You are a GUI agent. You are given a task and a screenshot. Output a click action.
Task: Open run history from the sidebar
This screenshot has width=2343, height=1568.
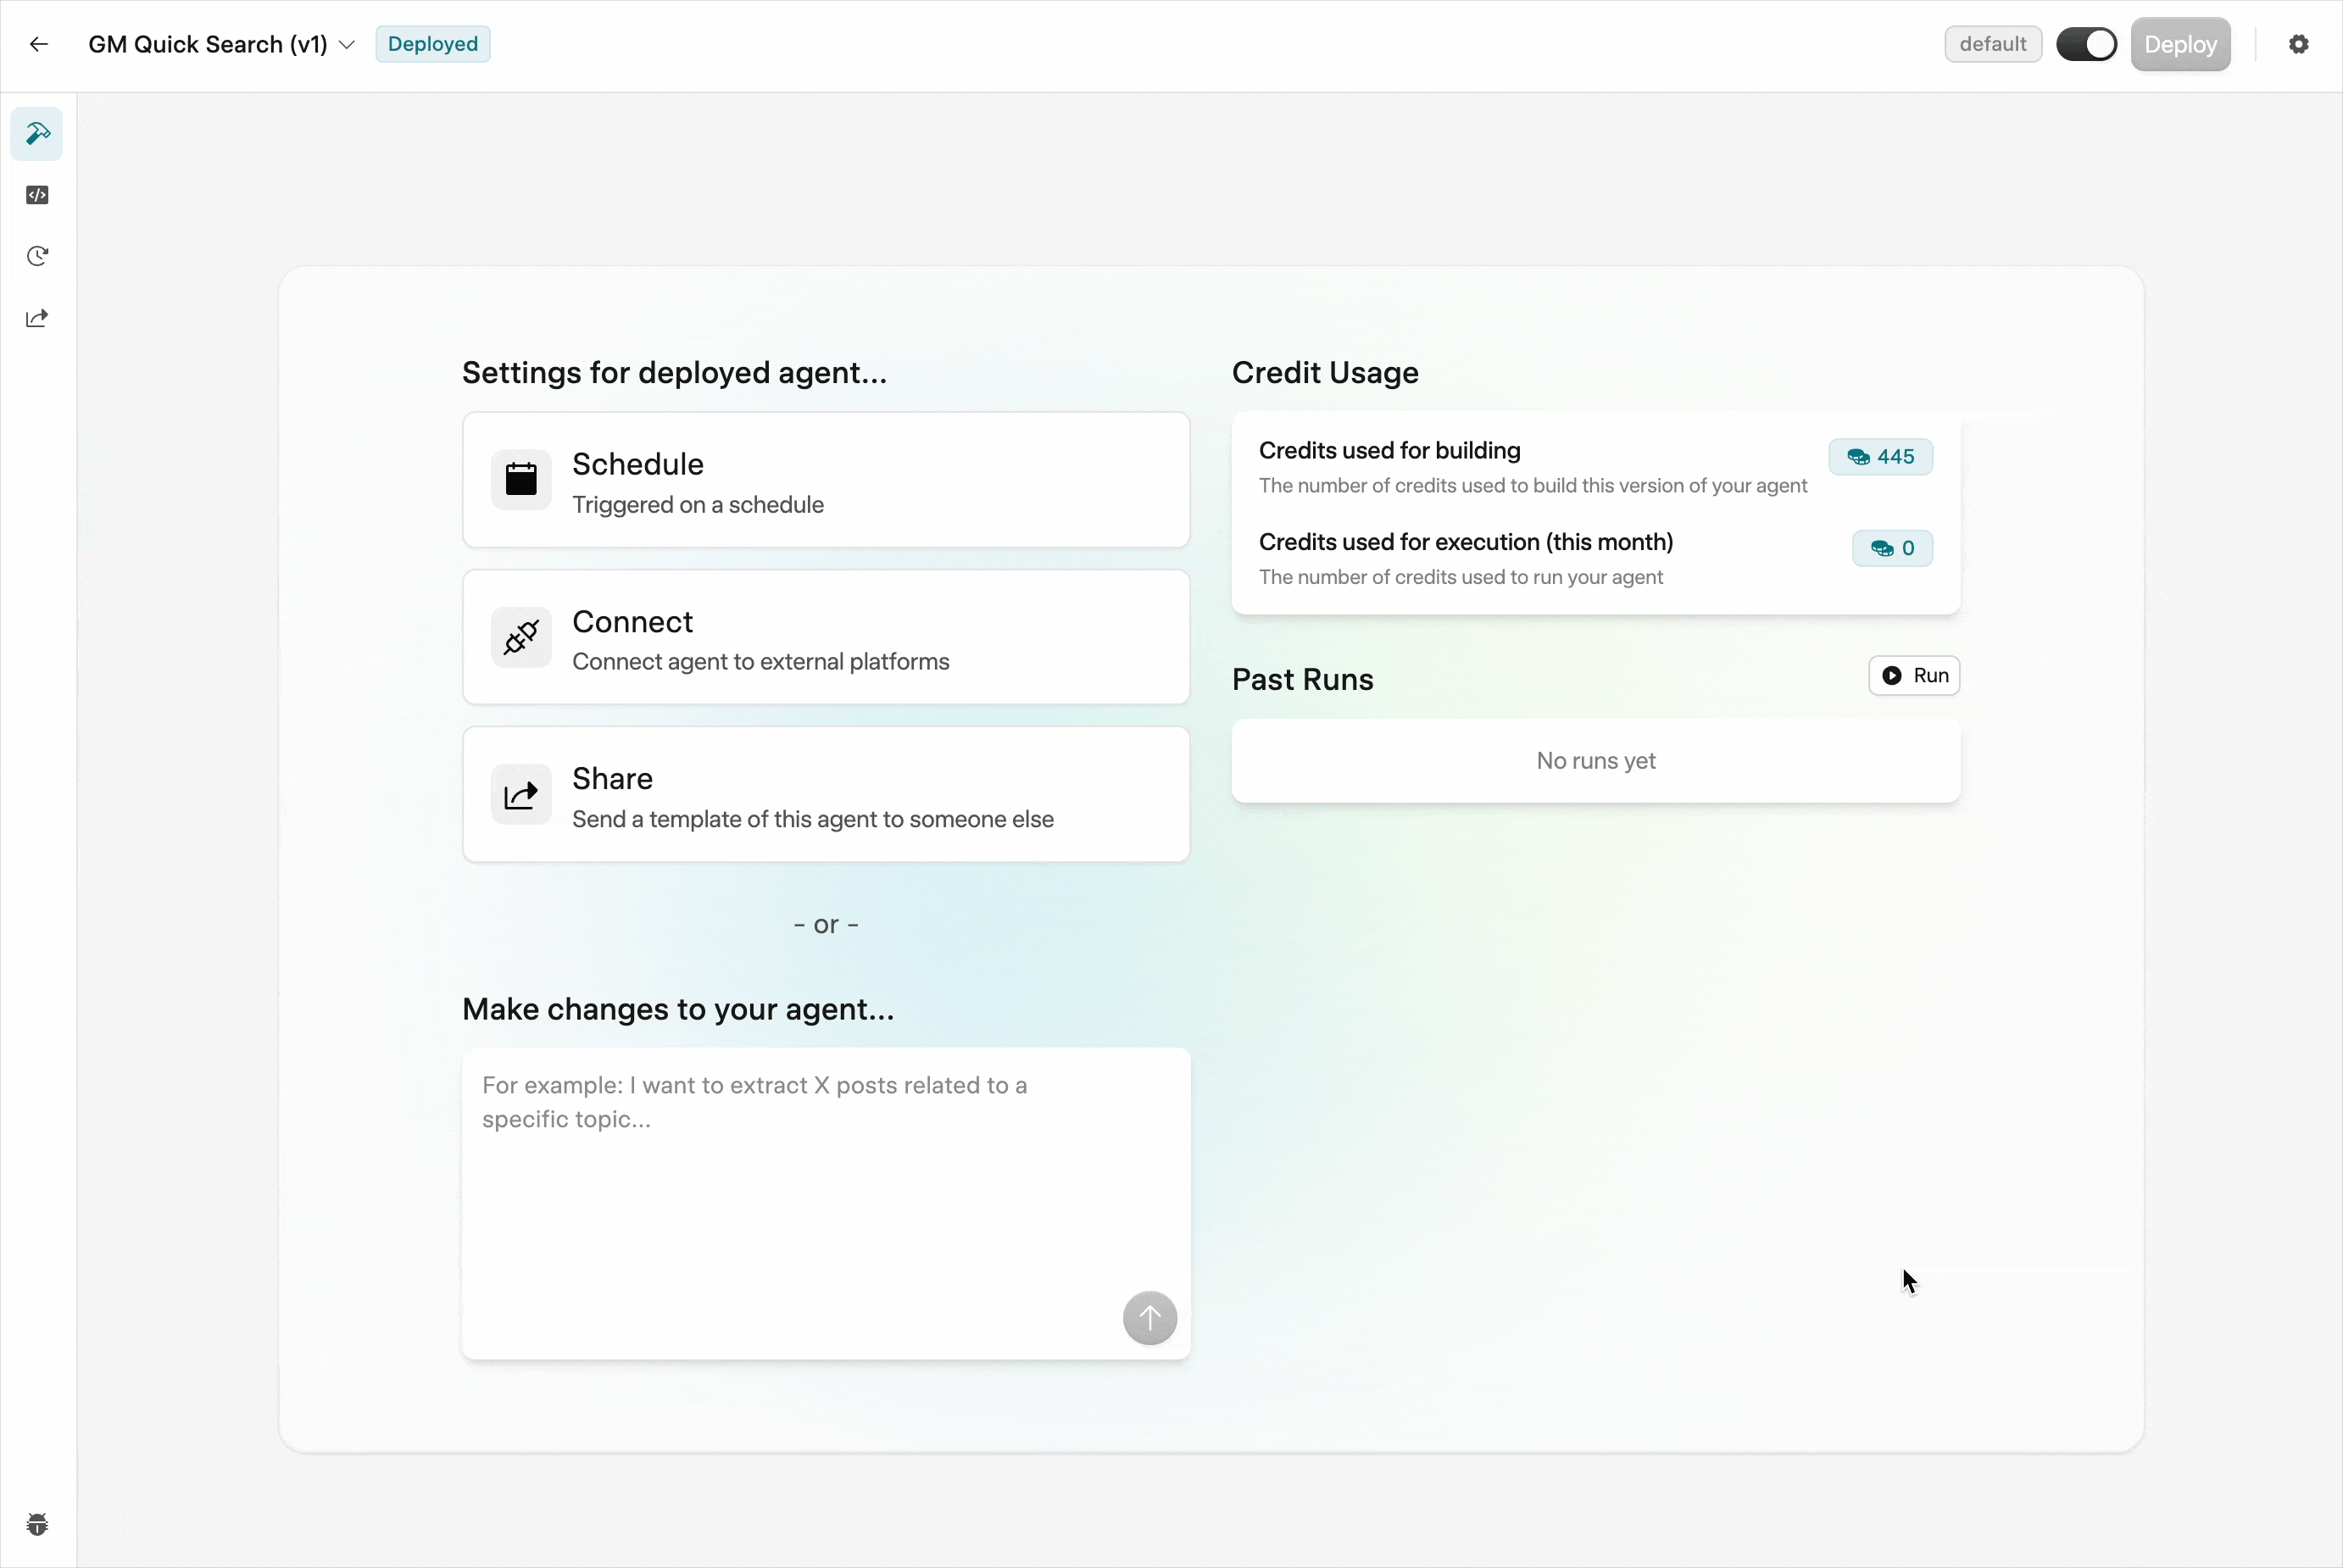(x=37, y=256)
